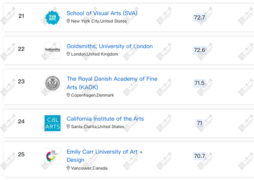Image resolution: width=254 pixels, height=180 pixels.
Task: Open California Institute of the Arts link
Action: [x=105, y=119]
